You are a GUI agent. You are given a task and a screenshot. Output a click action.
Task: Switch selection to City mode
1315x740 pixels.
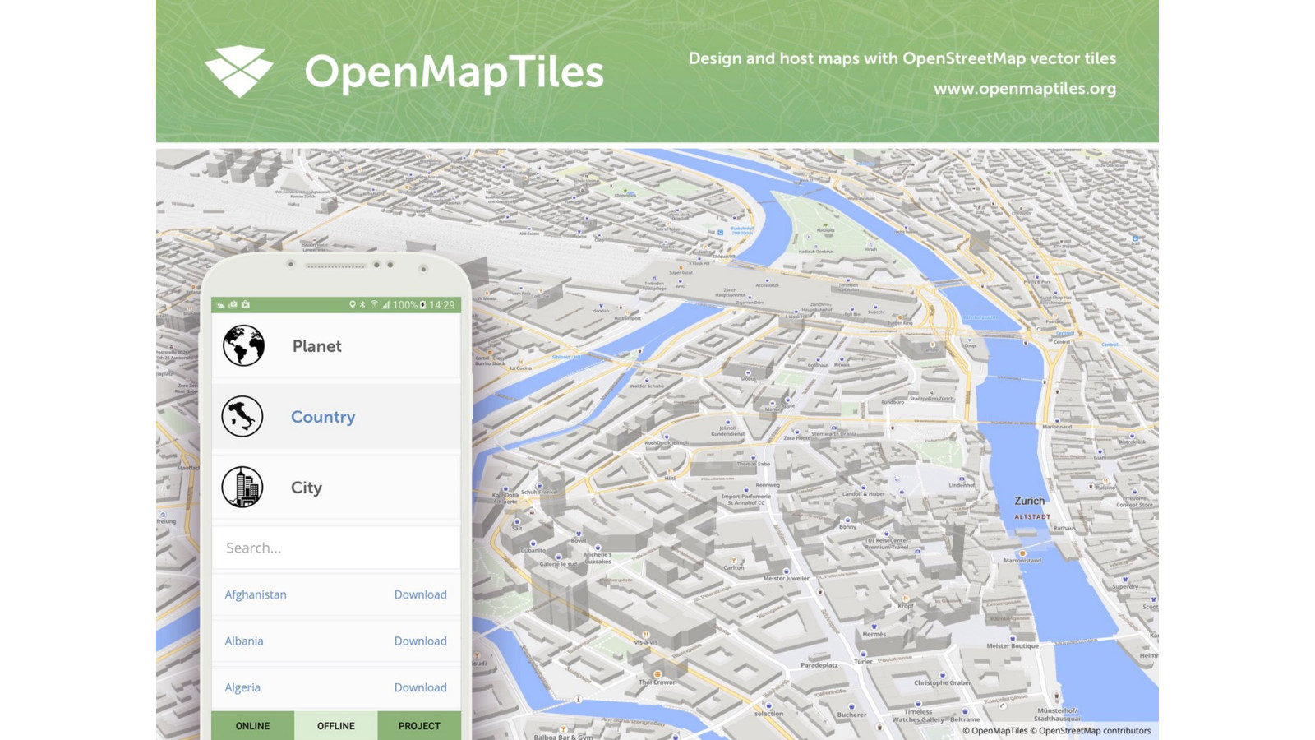(306, 487)
